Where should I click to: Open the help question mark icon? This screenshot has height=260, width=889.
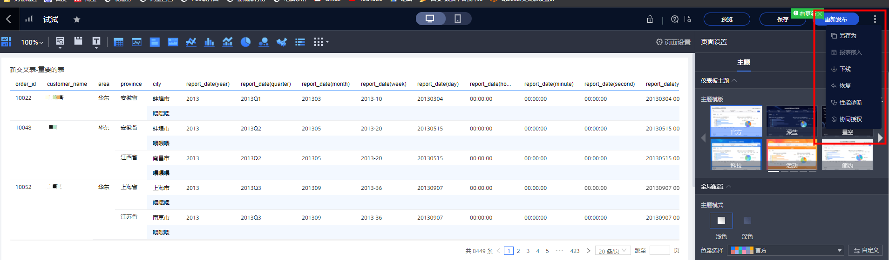point(675,19)
